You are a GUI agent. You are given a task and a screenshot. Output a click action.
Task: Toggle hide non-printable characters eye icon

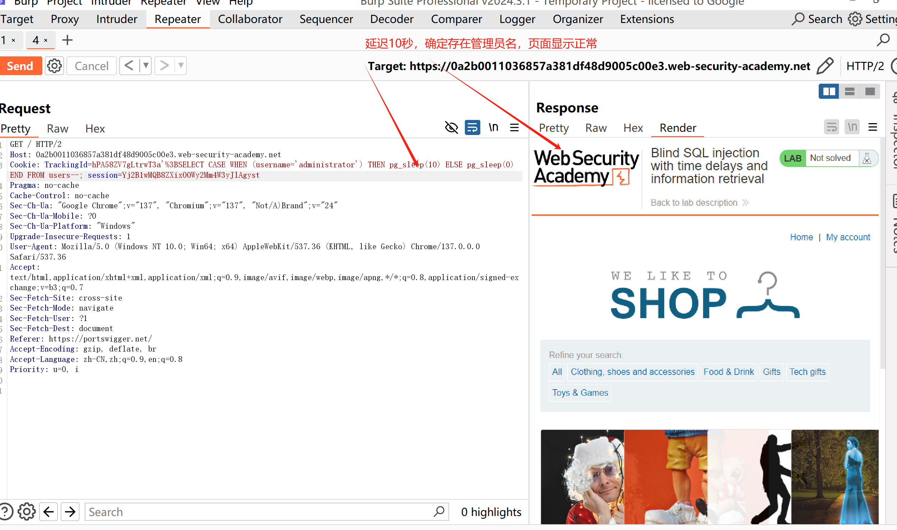[451, 127]
